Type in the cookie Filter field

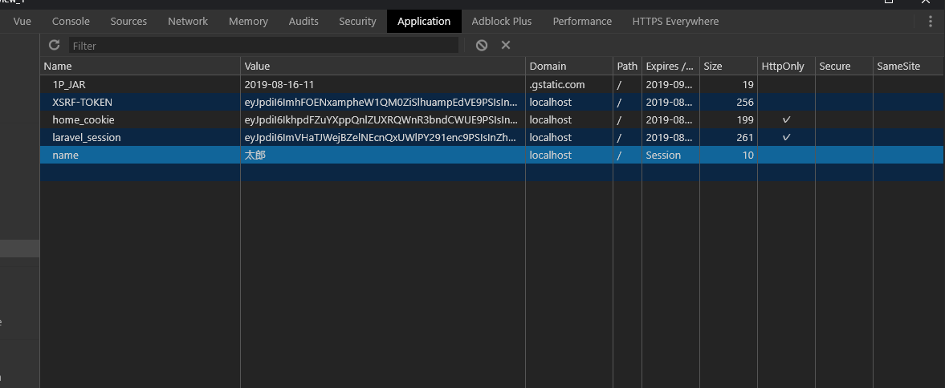[263, 46]
